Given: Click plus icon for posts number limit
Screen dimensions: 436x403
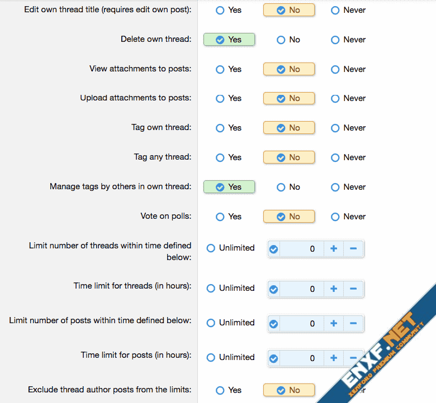Looking at the screenshot, I should click(334, 324).
